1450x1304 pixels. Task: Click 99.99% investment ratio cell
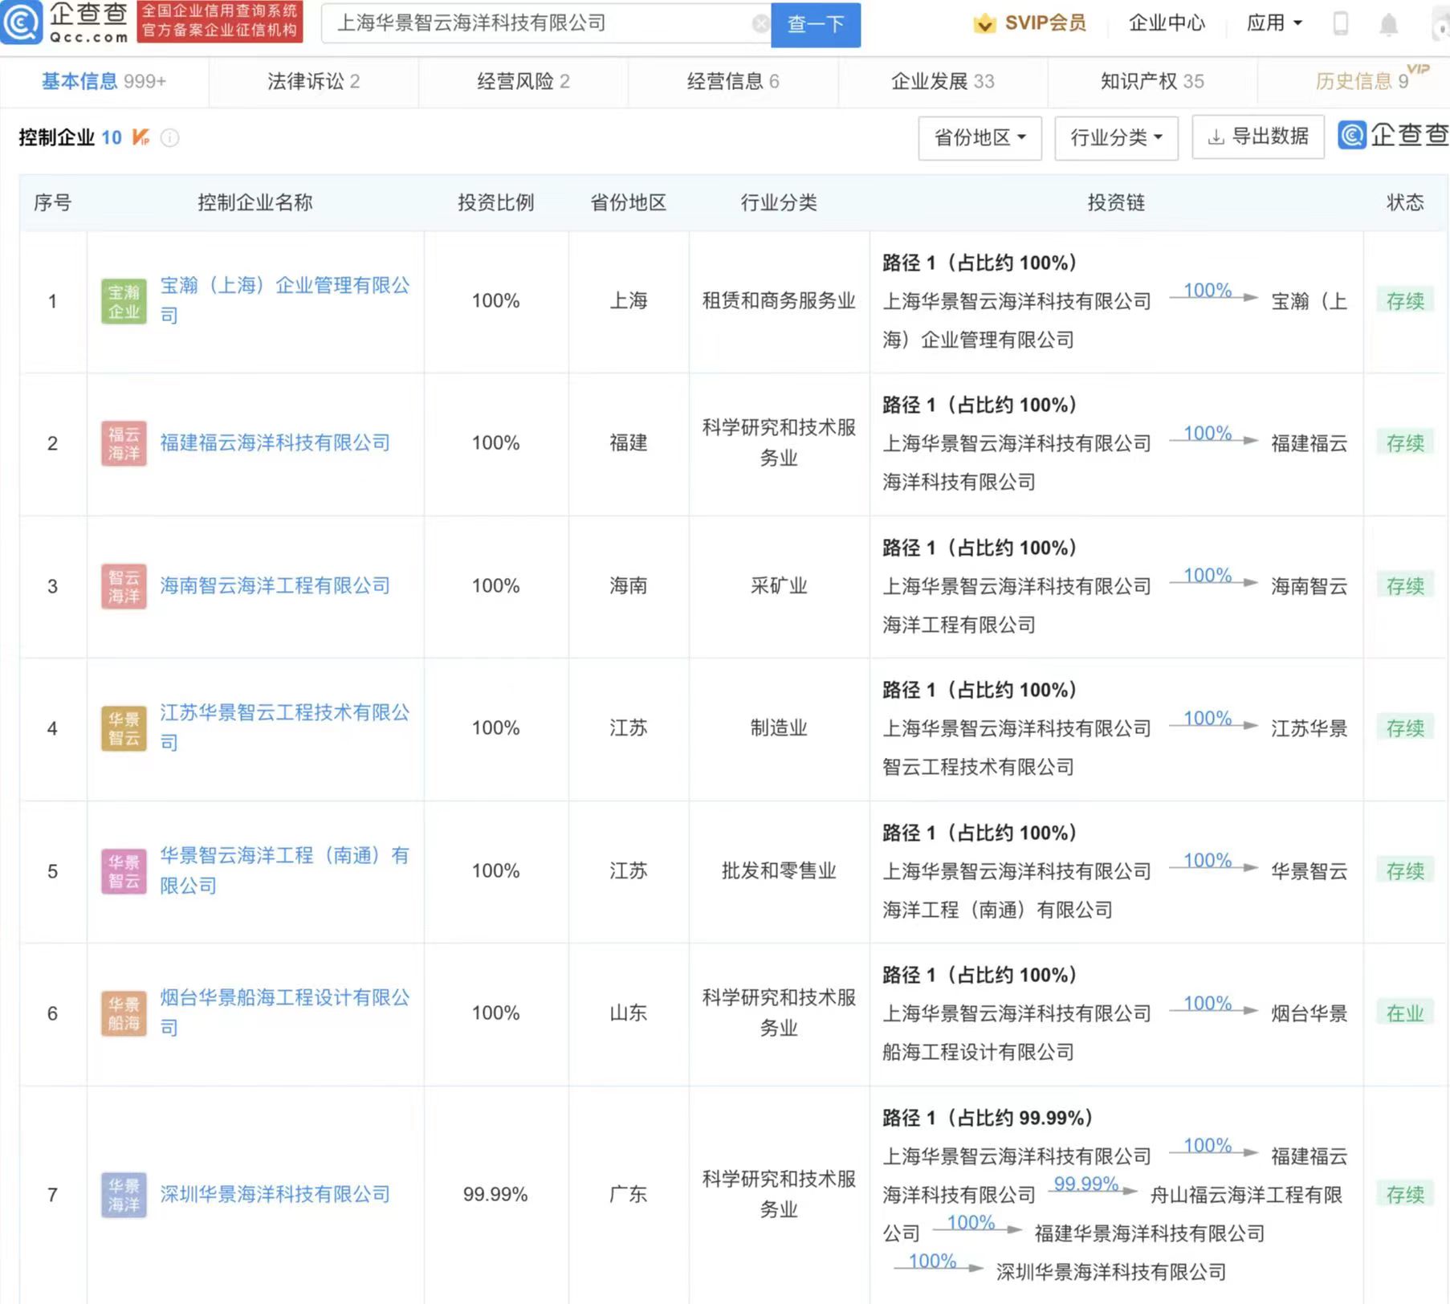coord(495,1195)
